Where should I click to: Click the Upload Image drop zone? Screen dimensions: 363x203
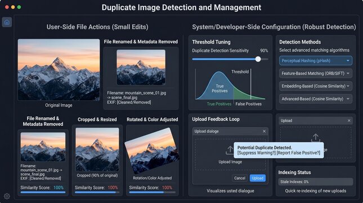pos(230,155)
